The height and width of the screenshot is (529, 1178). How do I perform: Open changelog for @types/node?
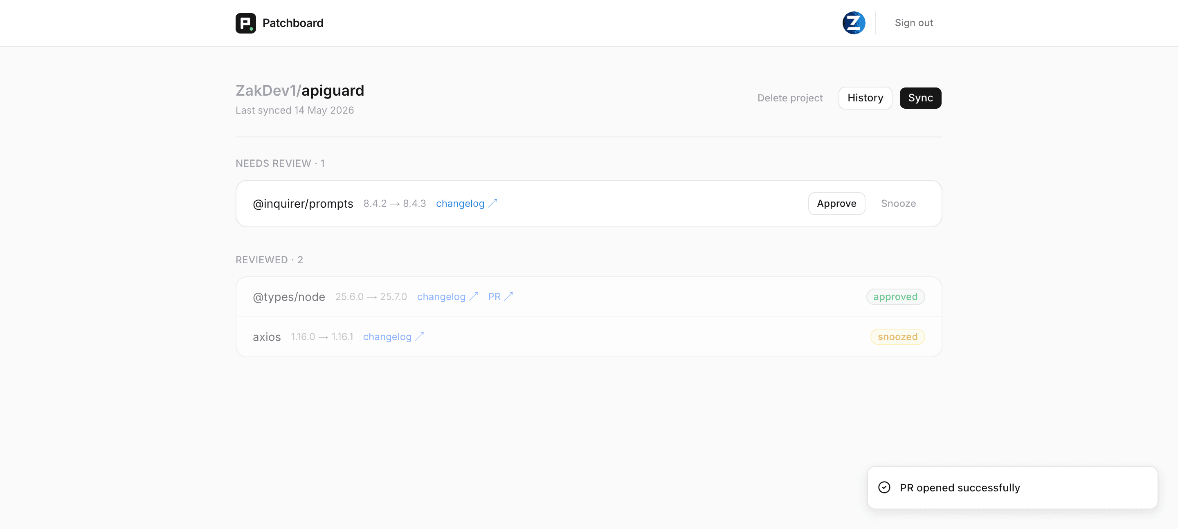(x=447, y=297)
